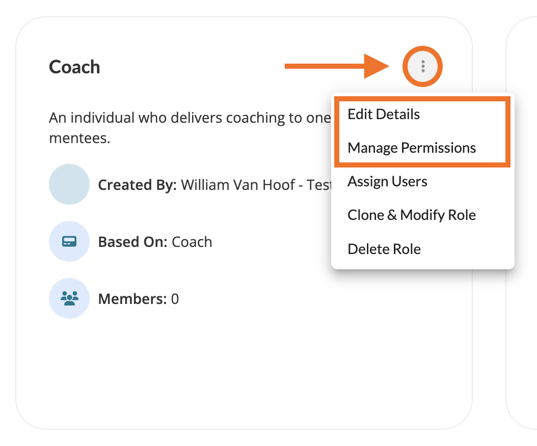This screenshot has width=537, height=446.
Task: Choose Clone & Modify Role option
Action: (x=412, y=215)
